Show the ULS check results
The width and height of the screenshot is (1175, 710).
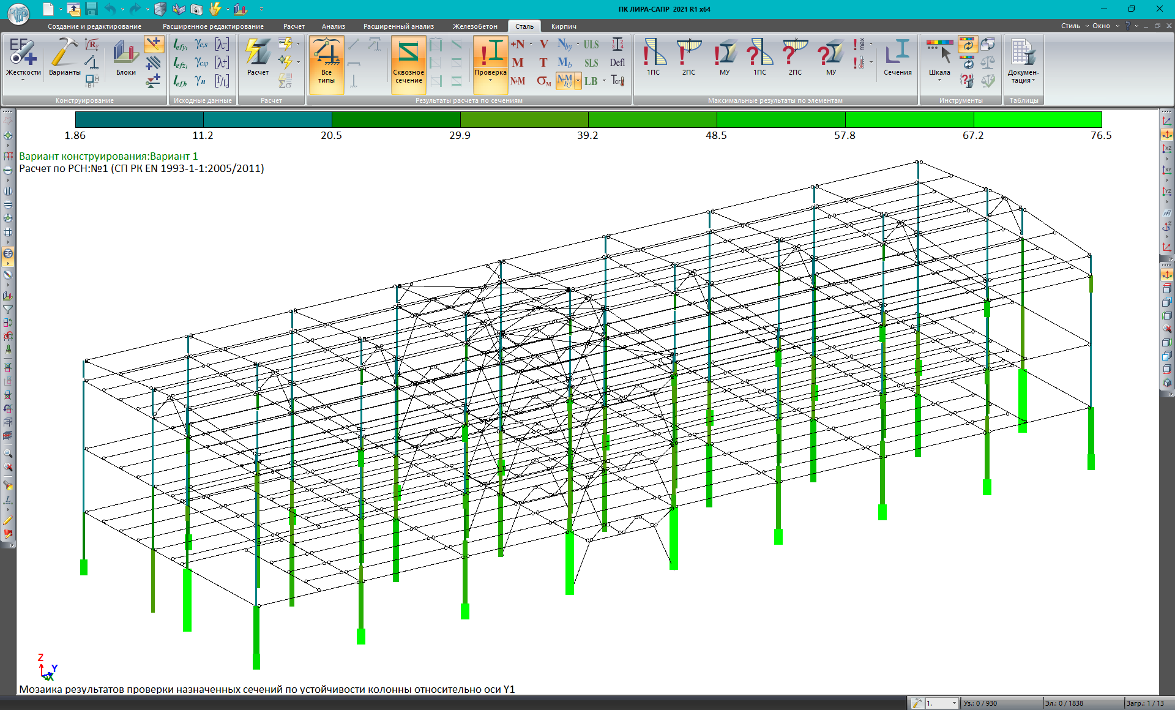point(591,45)
